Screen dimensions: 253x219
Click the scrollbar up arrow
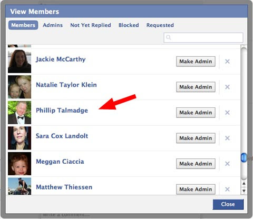[244, 184]
